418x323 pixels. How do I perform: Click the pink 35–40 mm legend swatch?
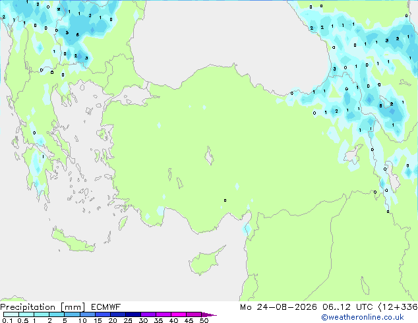(x=164, y=314)
